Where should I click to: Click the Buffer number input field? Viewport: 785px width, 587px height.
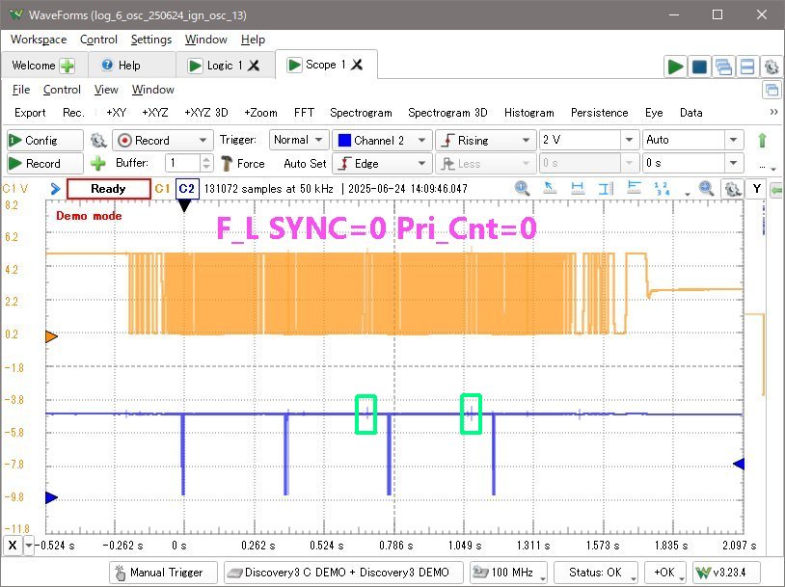[x=183, y=163]
